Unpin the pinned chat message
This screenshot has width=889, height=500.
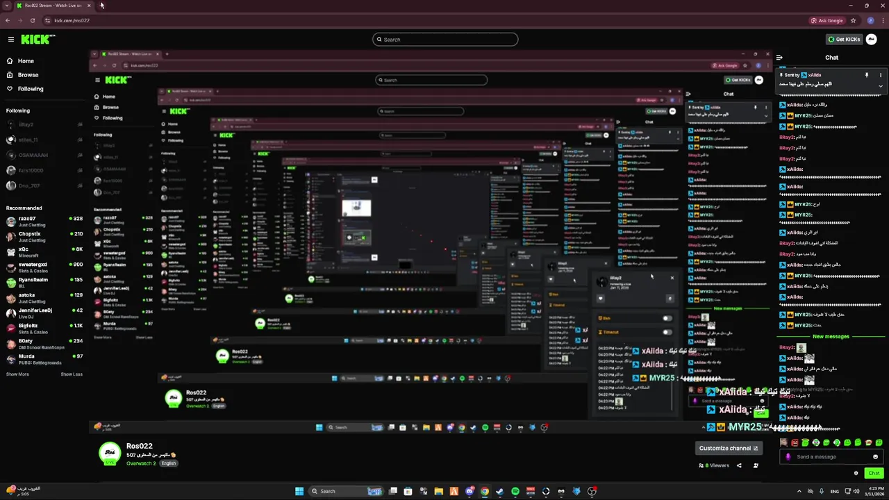point(867,75)
